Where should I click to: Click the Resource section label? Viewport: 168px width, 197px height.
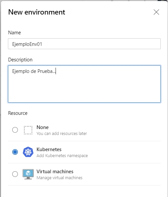tap(18, 113)
